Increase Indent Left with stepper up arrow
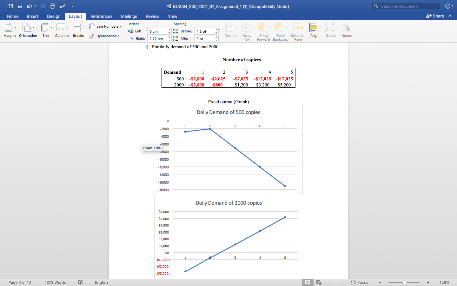 (x=169, y=30)
